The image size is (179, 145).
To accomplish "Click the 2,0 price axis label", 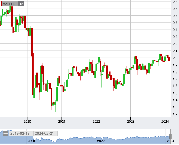I will tap(175, 58).
